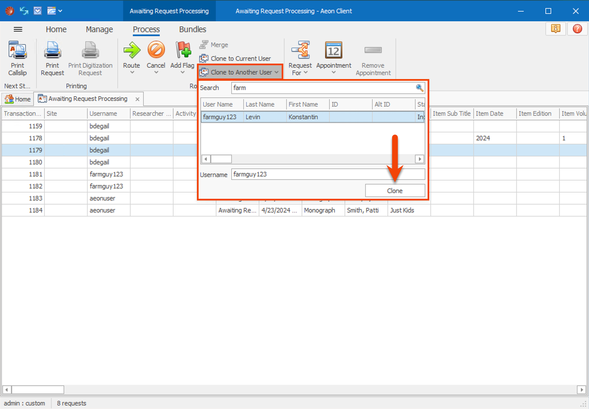Expand the Clone to Another User dropdown
The image size is (589, 409).
(276, 72)
